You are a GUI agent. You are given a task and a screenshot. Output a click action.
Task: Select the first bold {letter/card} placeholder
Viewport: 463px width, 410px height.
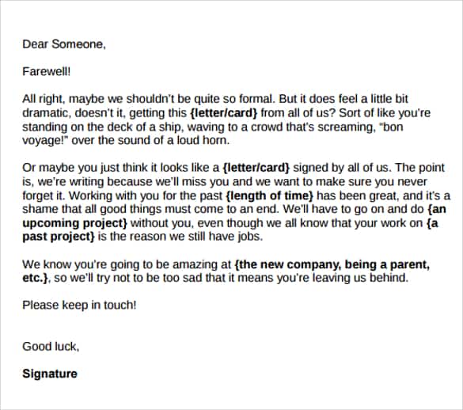[x=224, y=113]
